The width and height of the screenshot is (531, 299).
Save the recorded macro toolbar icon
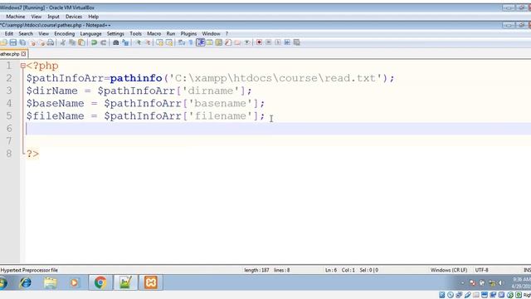click(x=297, y=42)
